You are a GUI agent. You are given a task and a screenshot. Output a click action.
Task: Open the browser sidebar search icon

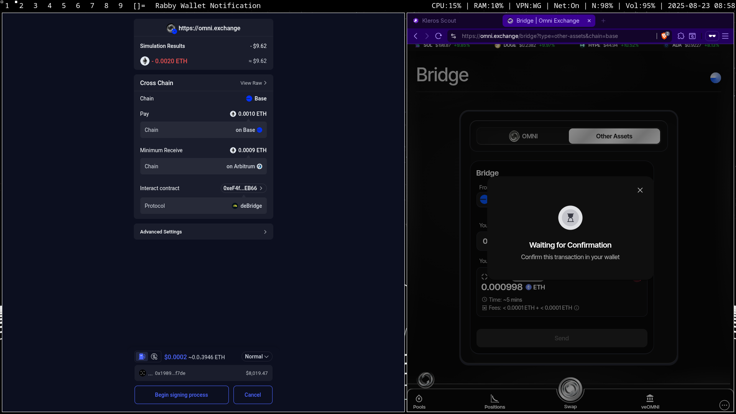(x=692, y=36)
